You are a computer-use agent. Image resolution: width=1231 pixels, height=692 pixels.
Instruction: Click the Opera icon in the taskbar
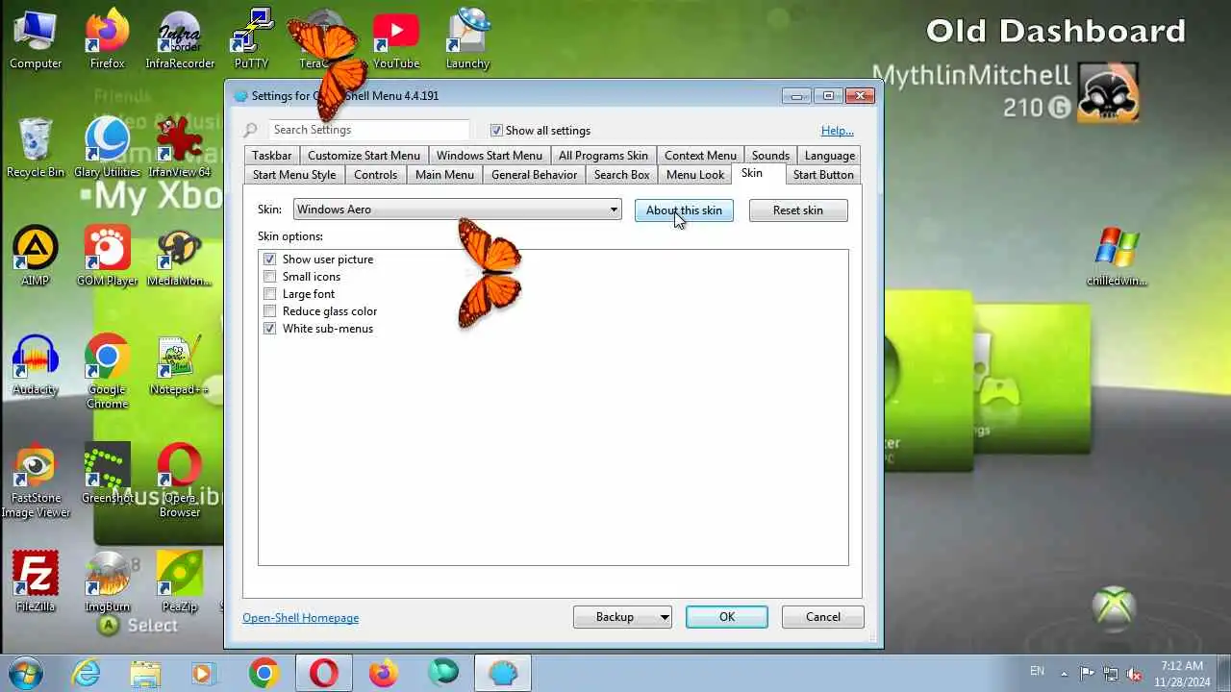coord(323,674)
